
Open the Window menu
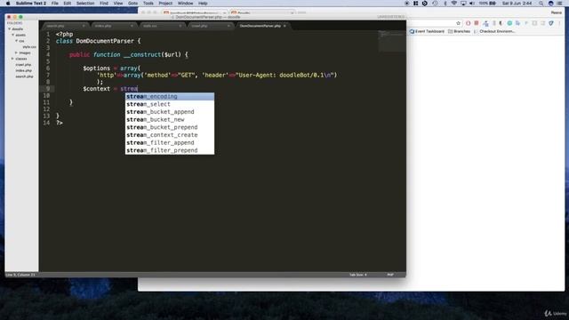186,4
